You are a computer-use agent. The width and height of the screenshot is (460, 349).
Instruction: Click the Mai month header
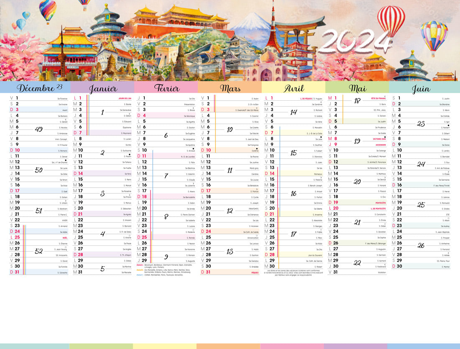pyautogui.click(x=357, y=87)
